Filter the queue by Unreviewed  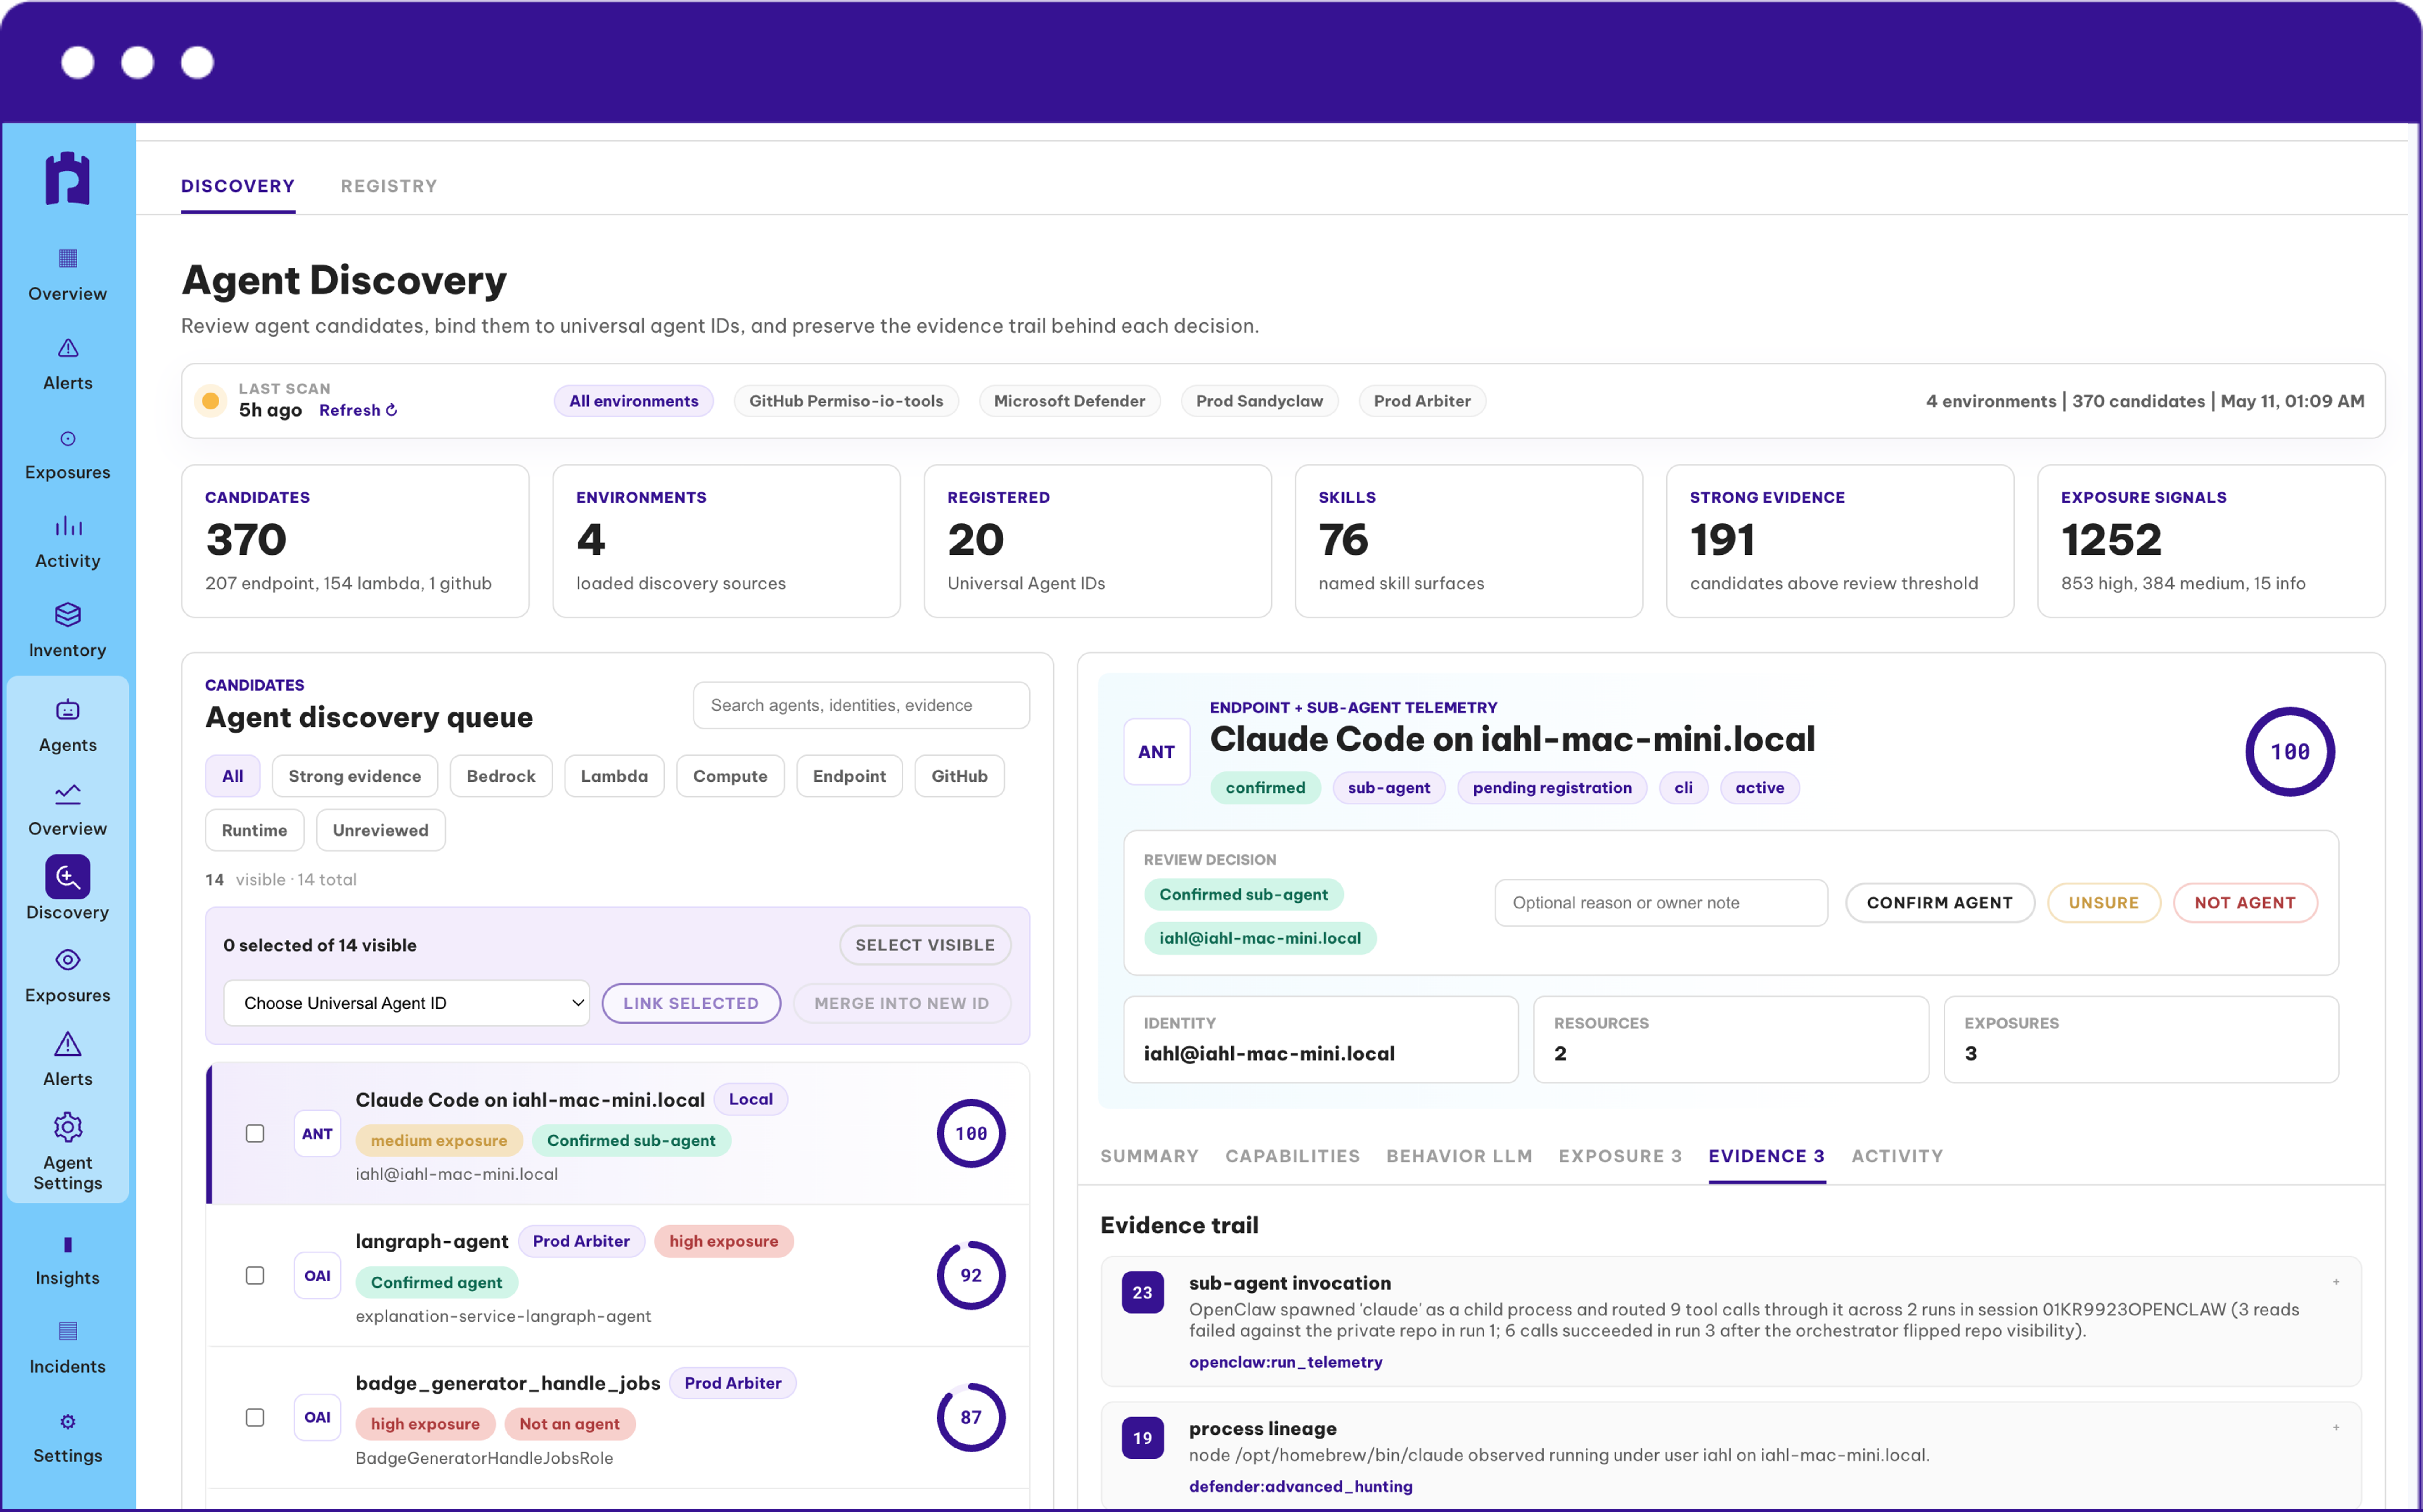tap(381, 830)
